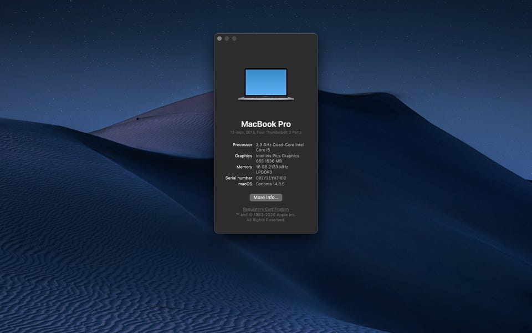
Task: Click the All Rights Reserved text
Action: coord(265,220)
